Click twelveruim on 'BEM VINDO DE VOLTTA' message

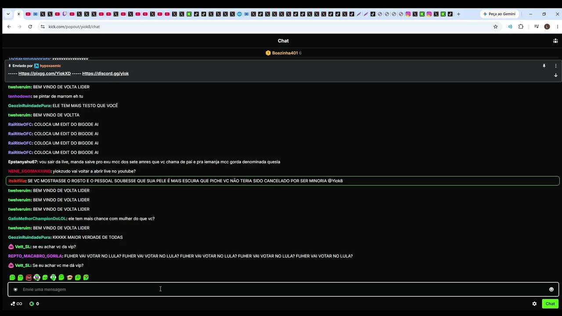19,115
